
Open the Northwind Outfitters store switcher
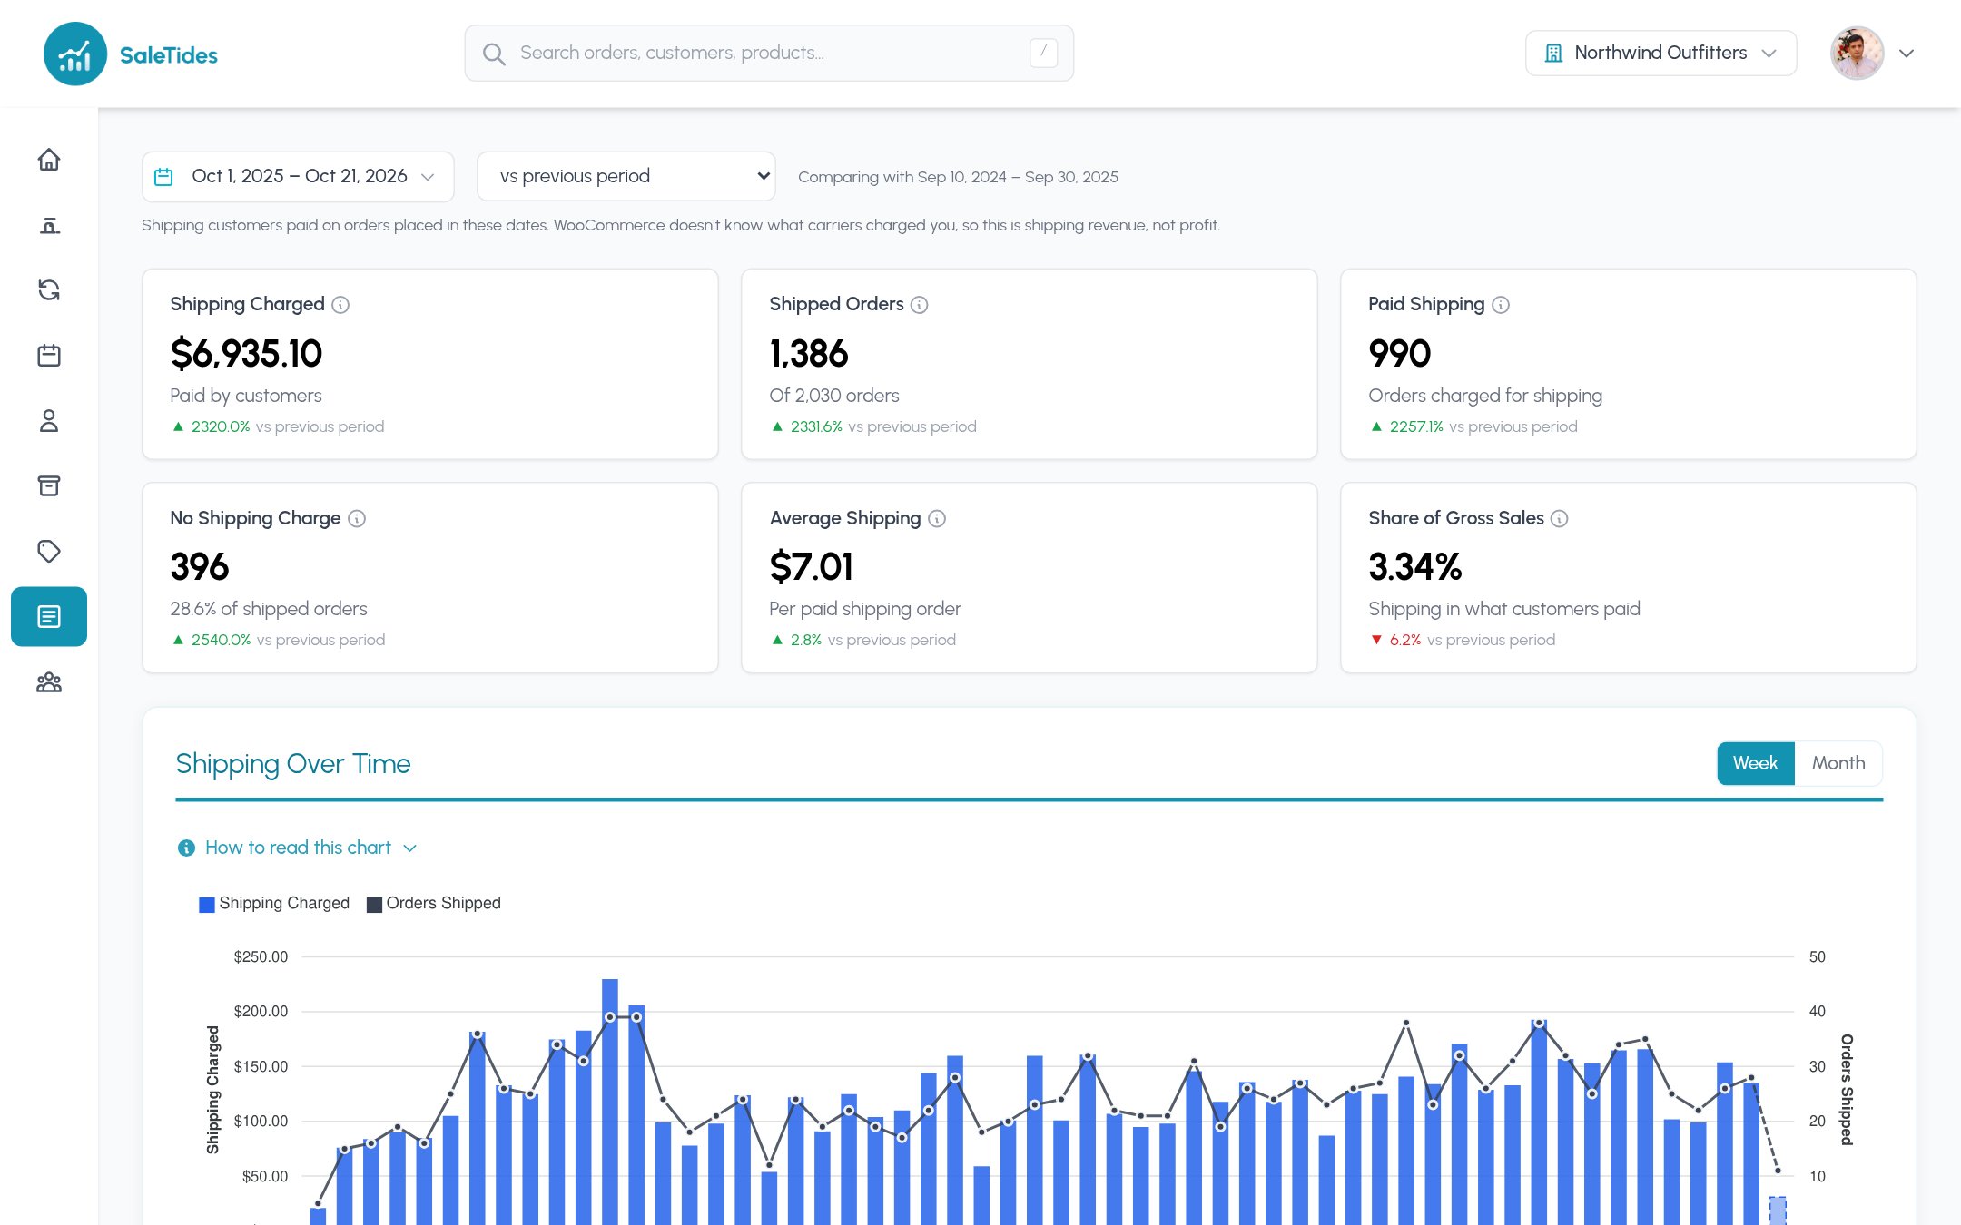1661,54
